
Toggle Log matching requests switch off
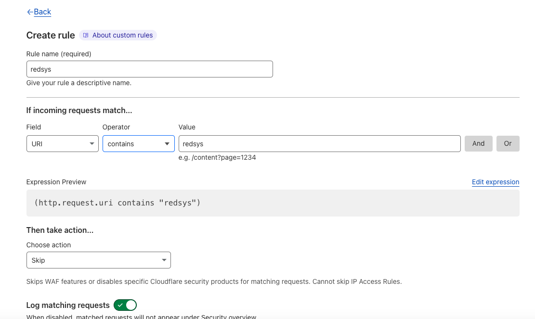(125, 305)
